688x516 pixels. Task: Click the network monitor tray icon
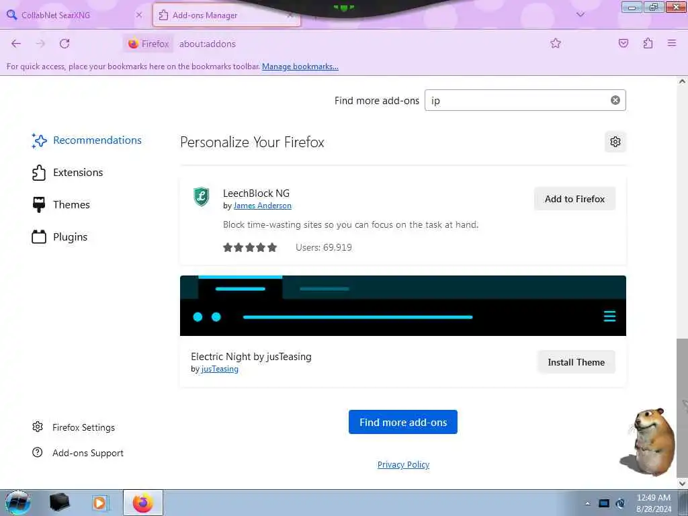click(x=604, y=503)
